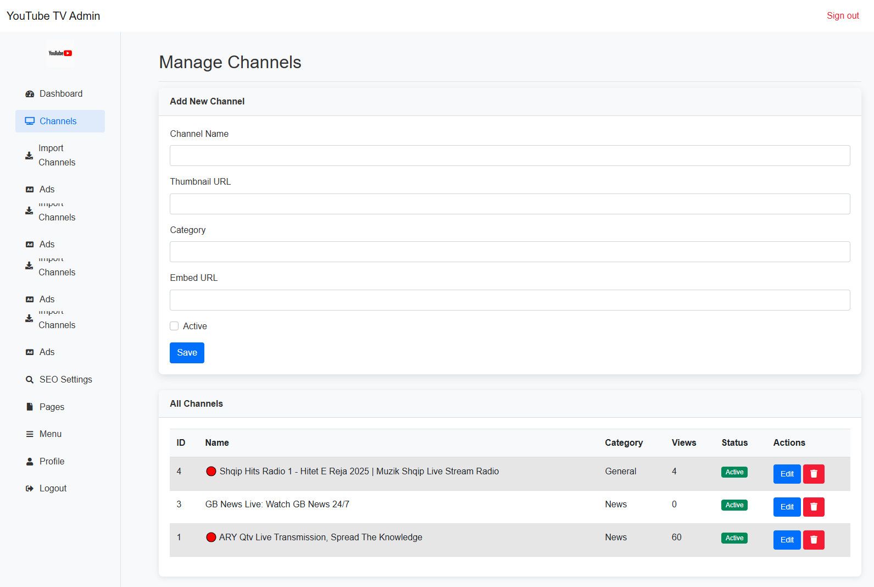This screenshot has width=874, height=587.
Task: Click the YouTube logo in the sidebar
Action: pyautogui.click(x=60, y=53)
